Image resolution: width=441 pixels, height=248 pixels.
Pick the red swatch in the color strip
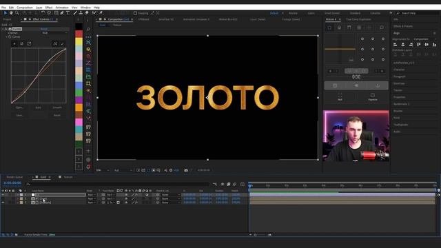pyautogui.click(x=79, y=34)
